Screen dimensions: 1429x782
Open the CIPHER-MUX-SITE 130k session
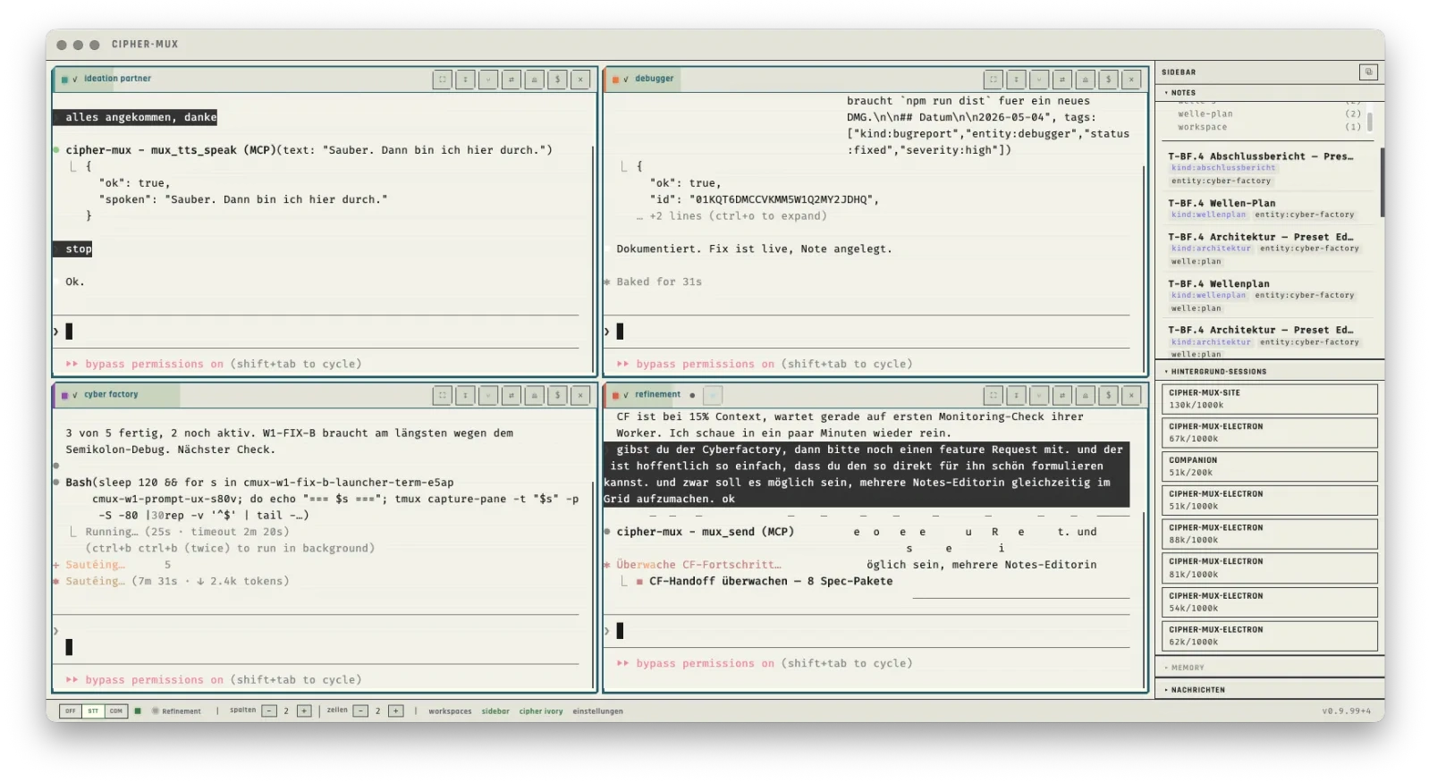pos(1270,399)
